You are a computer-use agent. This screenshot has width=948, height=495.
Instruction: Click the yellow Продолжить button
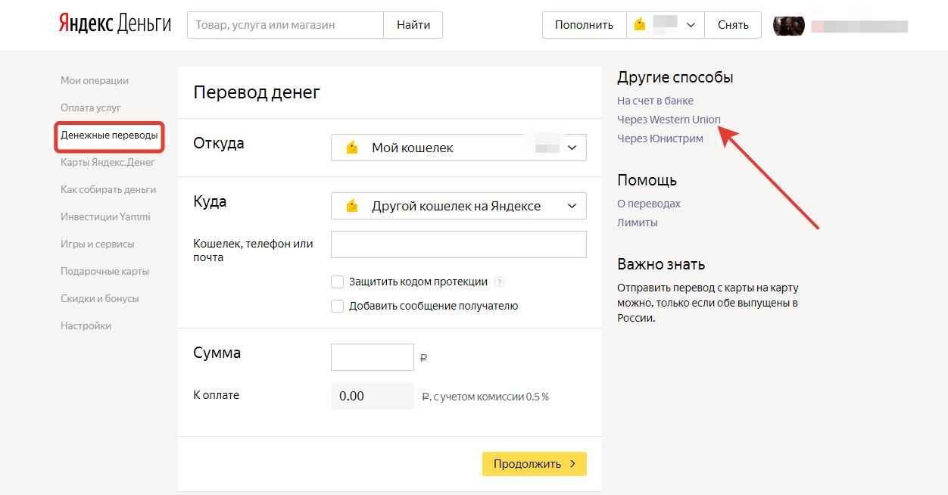pos(535,464)
